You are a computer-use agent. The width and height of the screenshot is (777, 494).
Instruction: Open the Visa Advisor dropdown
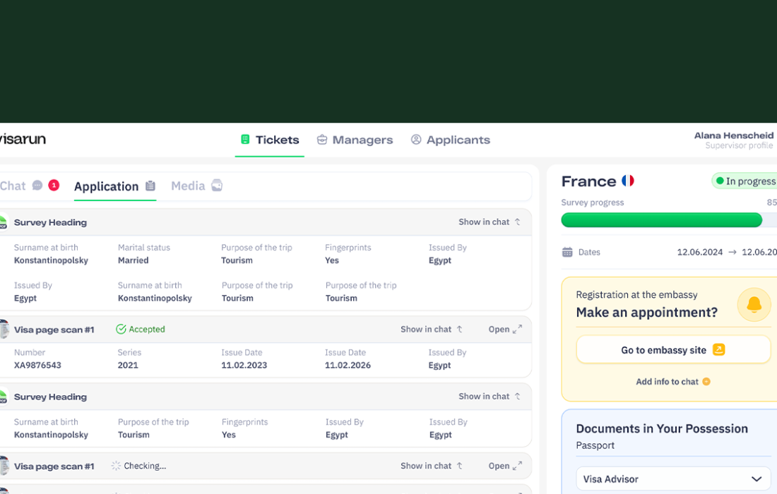[x=672, y=478]
